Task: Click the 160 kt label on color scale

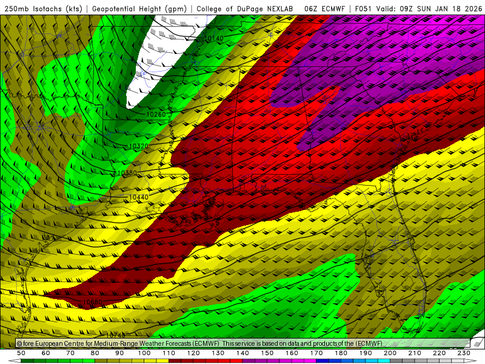Action: pos(292,353)
